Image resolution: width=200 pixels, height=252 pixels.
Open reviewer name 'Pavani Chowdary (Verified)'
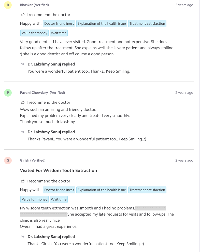(x=42, y=93)
